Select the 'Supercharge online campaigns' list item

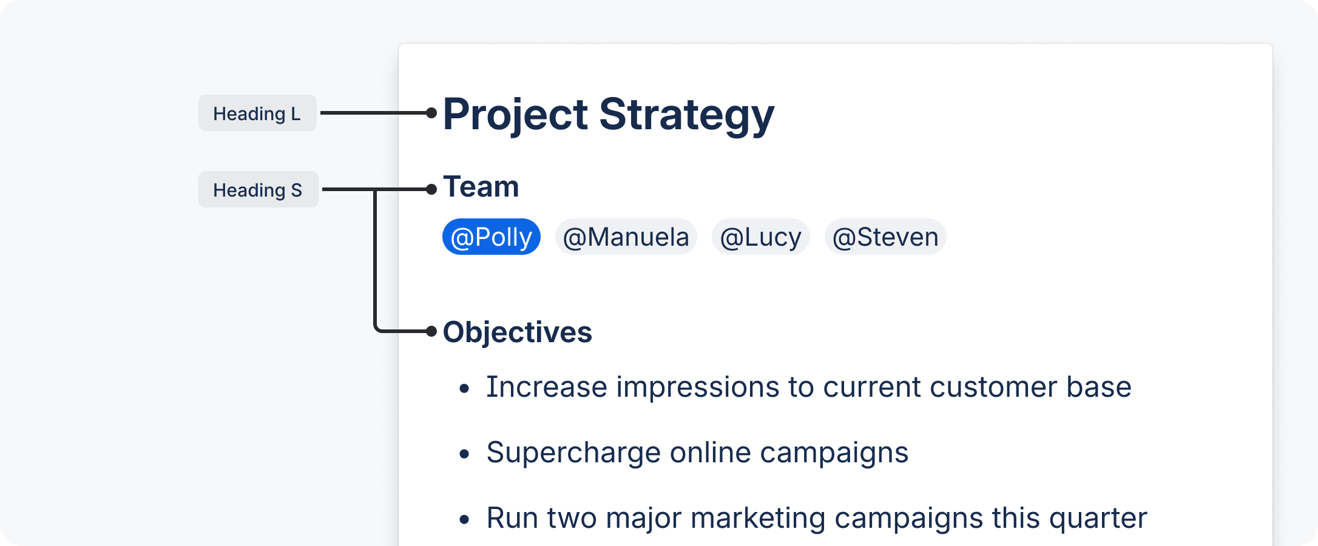pos(697,453)
